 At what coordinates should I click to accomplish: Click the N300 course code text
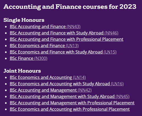click(41, 59)
